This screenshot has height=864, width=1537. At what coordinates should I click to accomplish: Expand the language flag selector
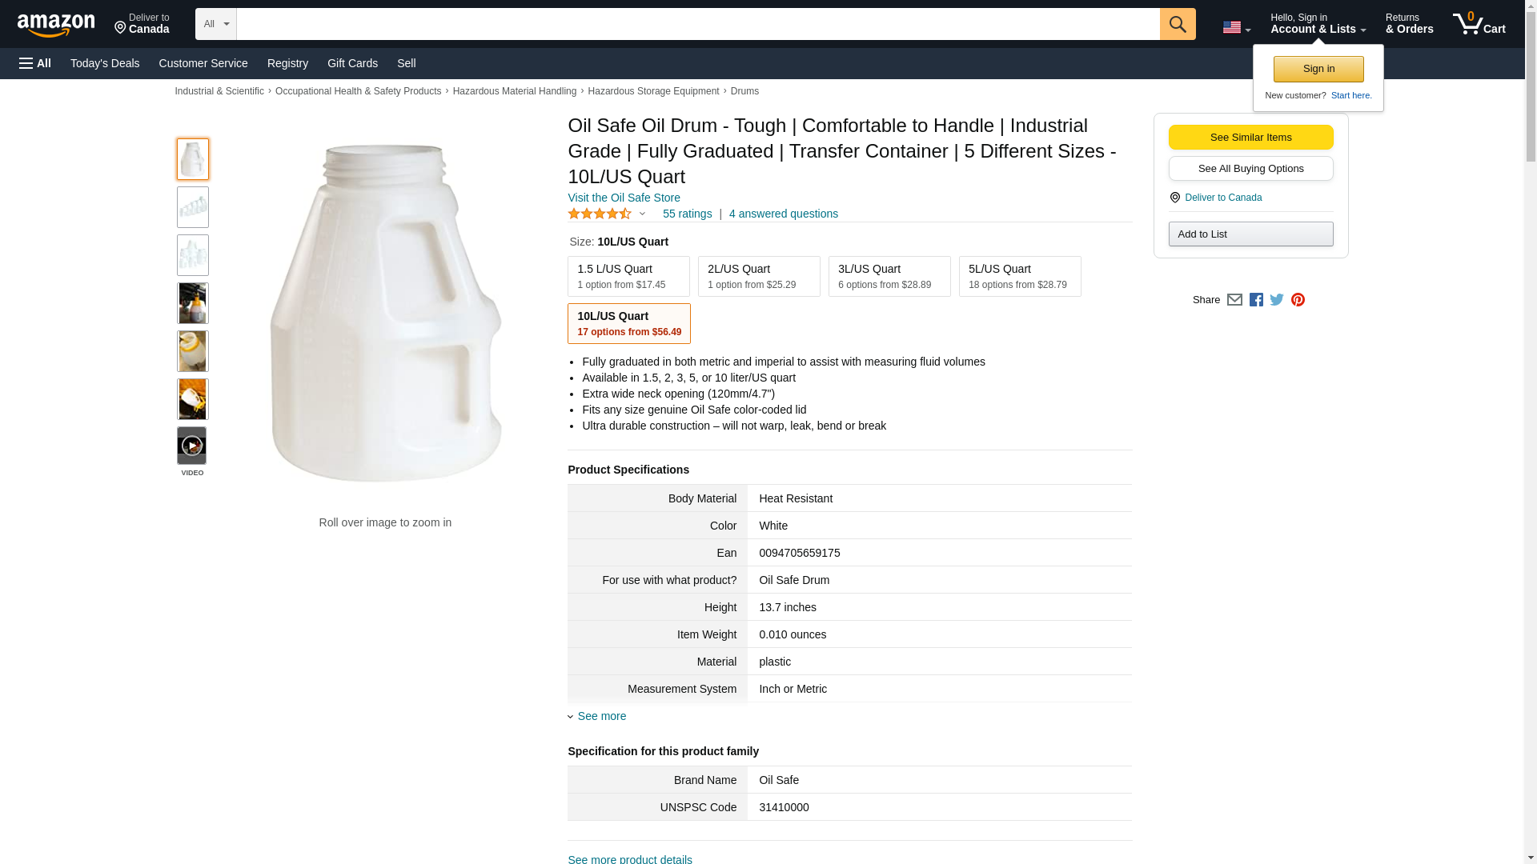(x=1236, y=27)
